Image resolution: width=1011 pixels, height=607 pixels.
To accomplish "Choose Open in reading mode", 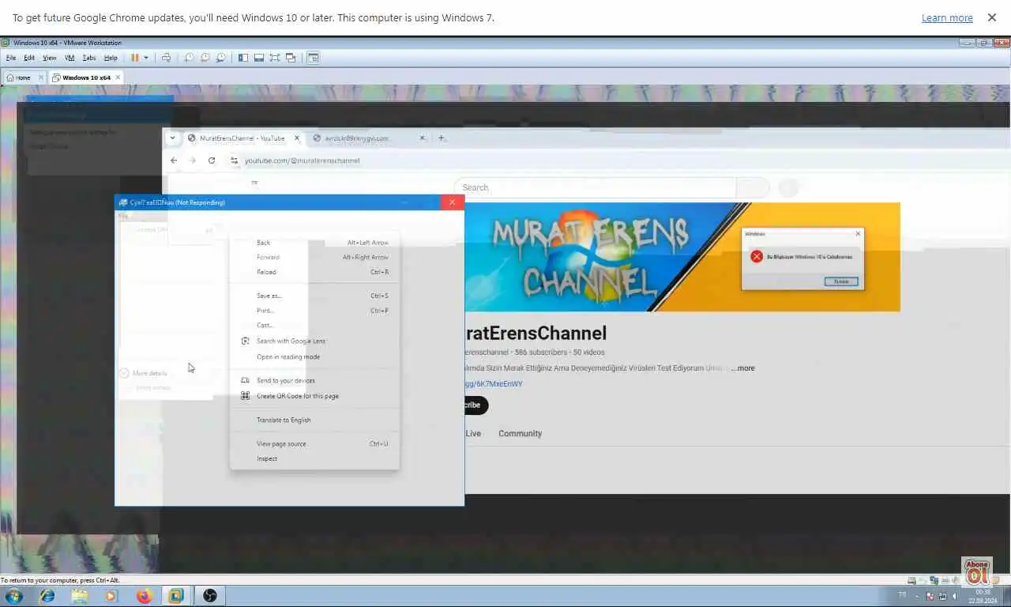I will 314,356.
